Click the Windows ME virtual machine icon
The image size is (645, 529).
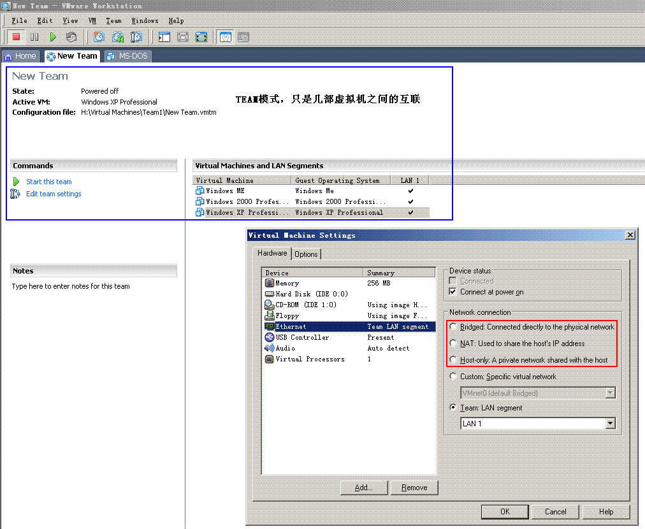point(200,191)
